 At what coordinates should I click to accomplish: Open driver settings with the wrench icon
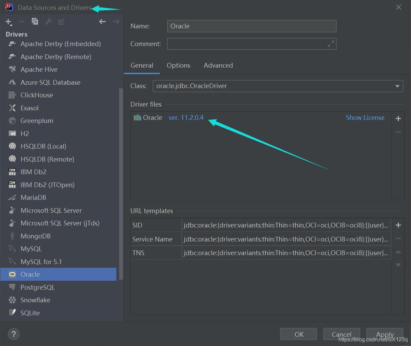48,21
